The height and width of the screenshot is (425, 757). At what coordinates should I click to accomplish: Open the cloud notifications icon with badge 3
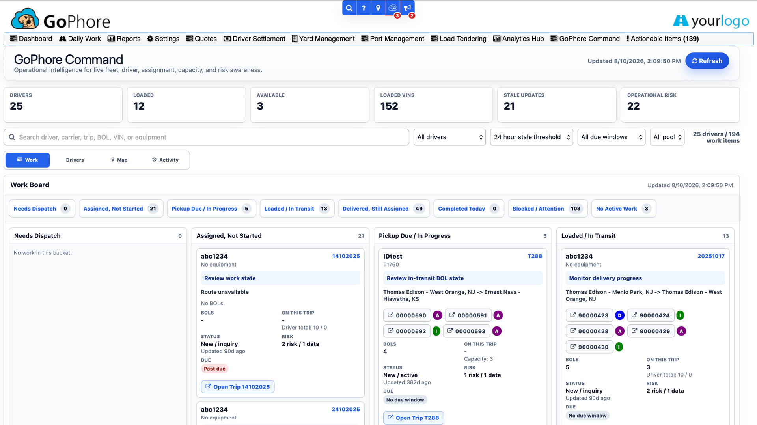pyautogui.click(x=393, y=8)
